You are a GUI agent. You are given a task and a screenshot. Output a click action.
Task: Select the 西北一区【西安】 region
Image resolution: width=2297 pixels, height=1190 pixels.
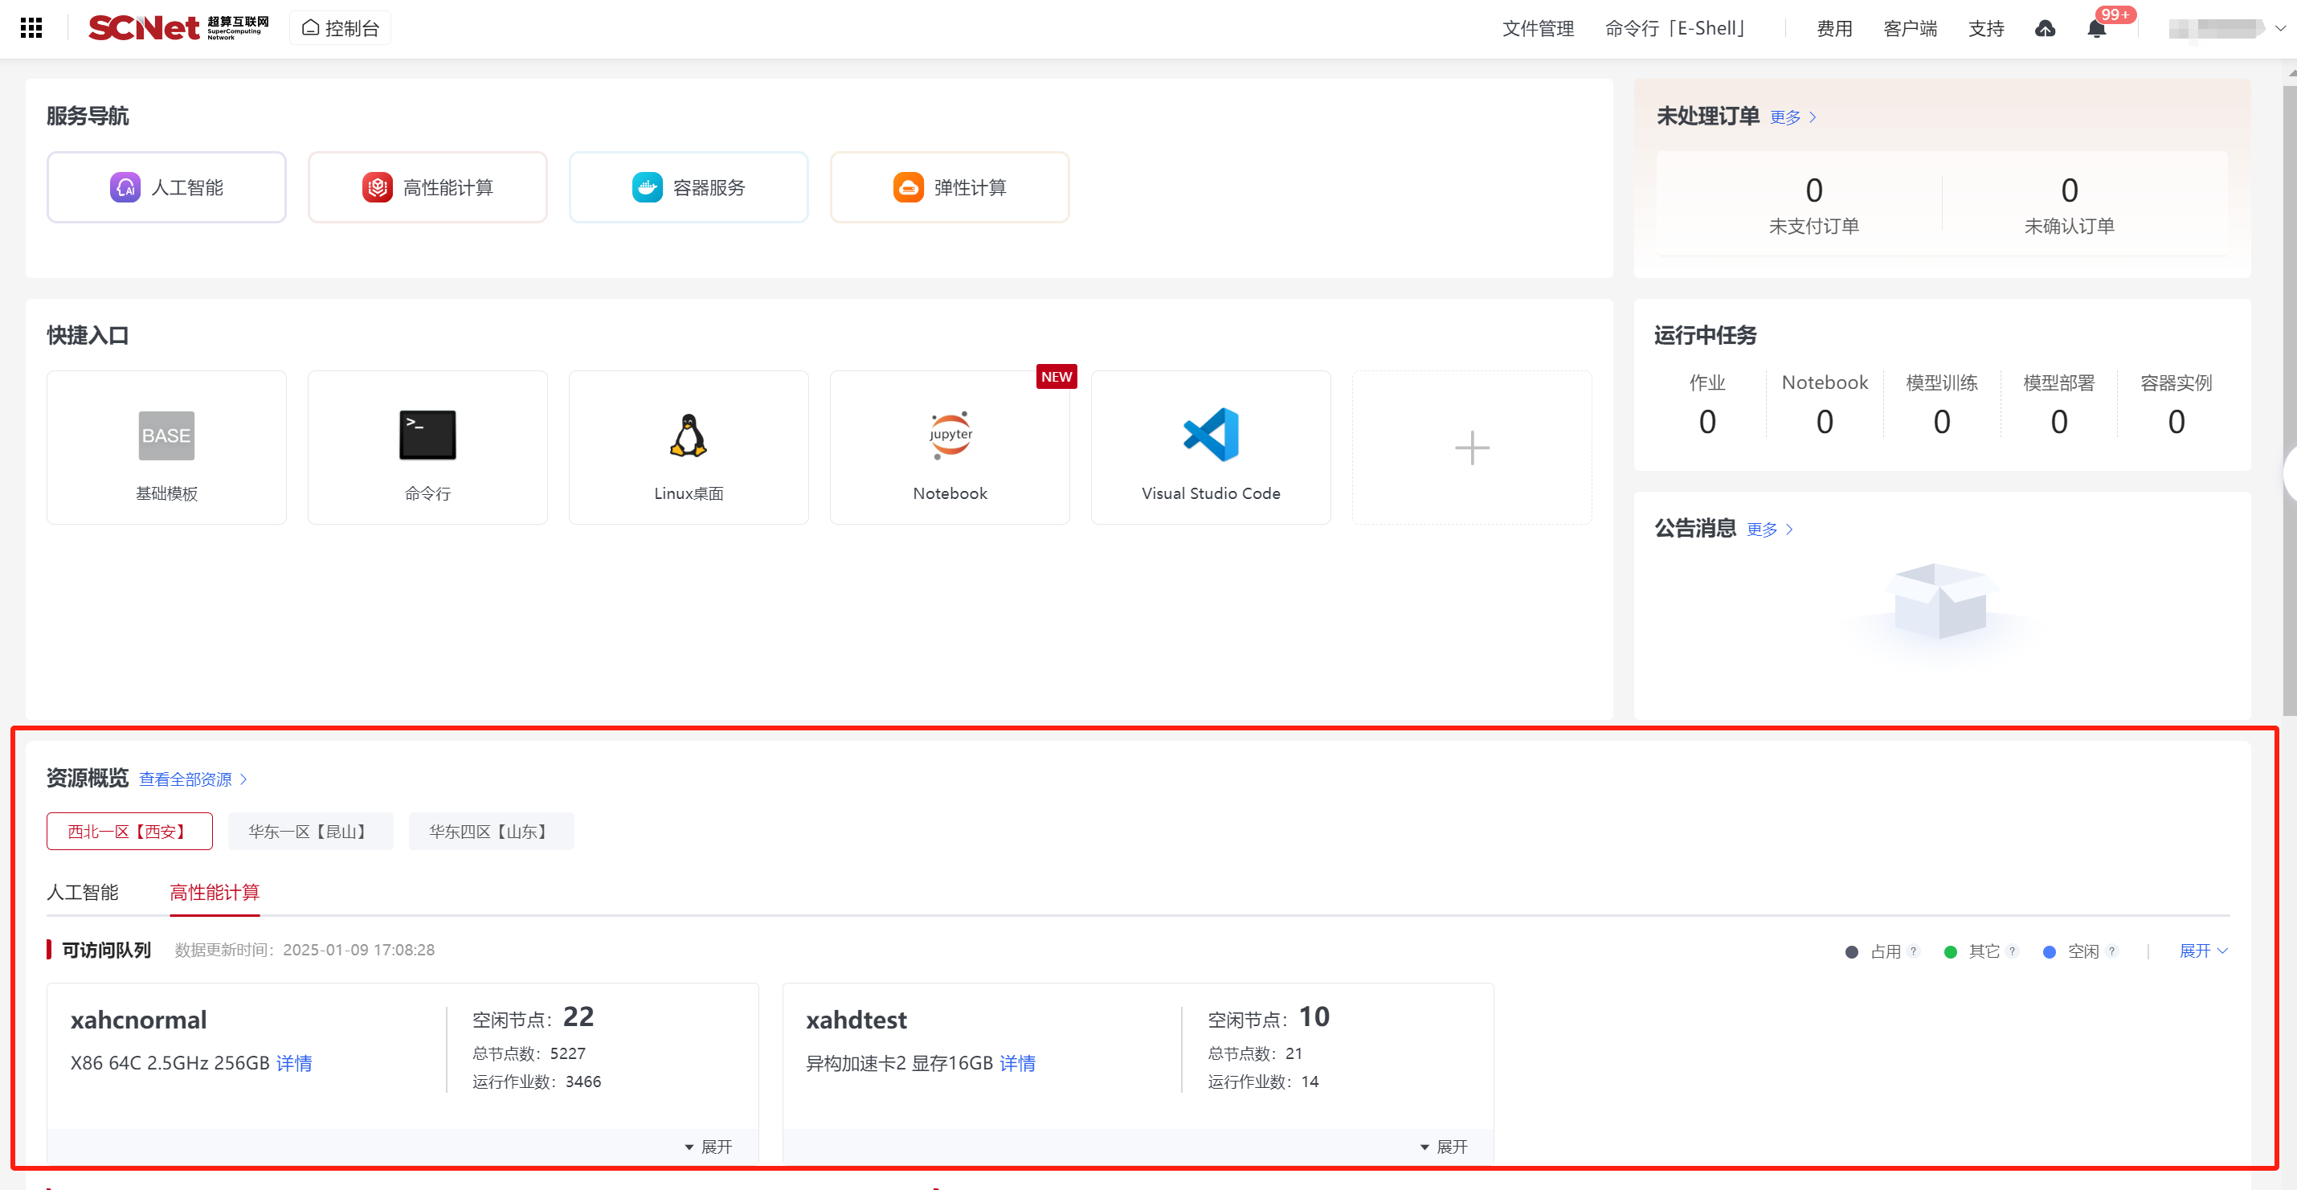point(129,832)
